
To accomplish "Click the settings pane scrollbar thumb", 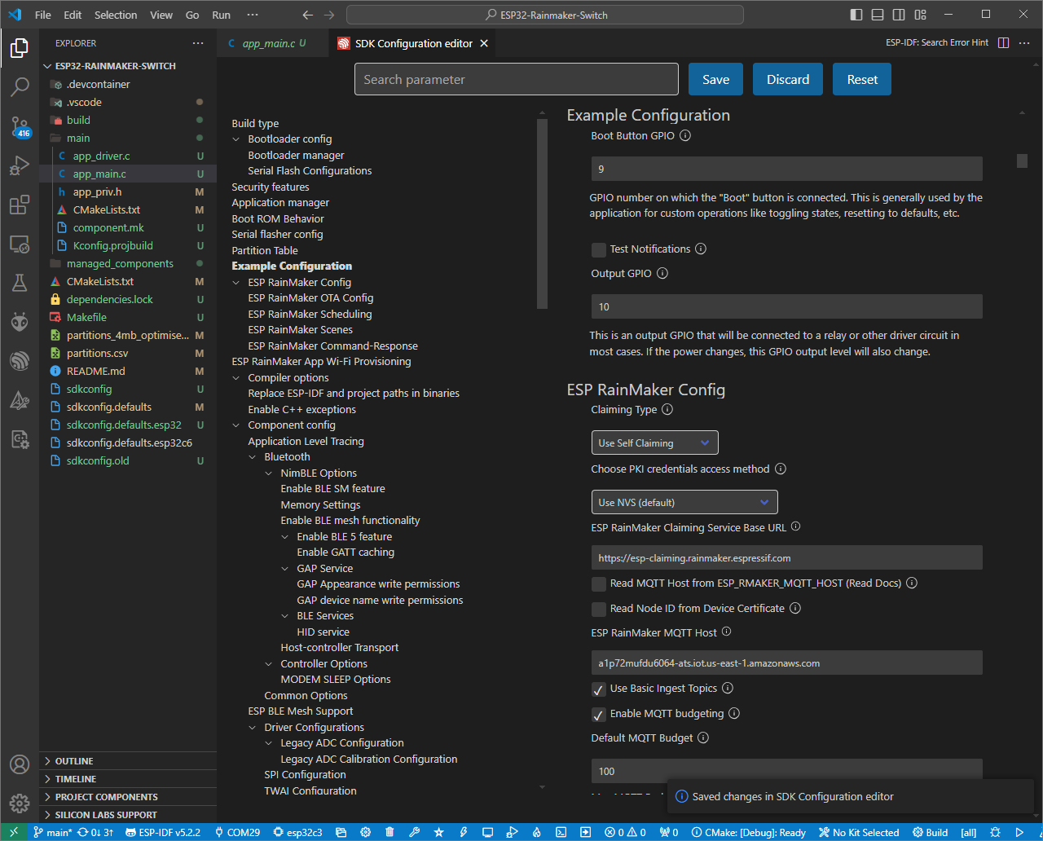I will 1022,161.
